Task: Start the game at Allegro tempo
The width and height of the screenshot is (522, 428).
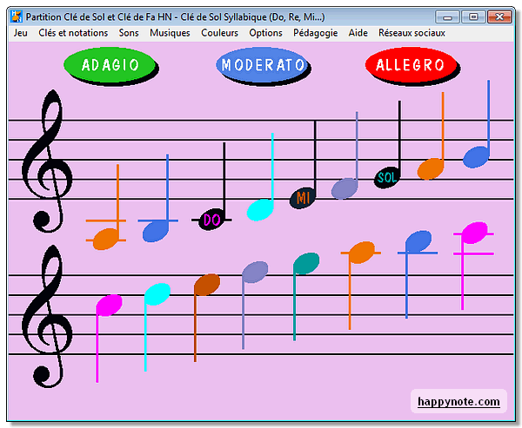Action: coord(411,65)
